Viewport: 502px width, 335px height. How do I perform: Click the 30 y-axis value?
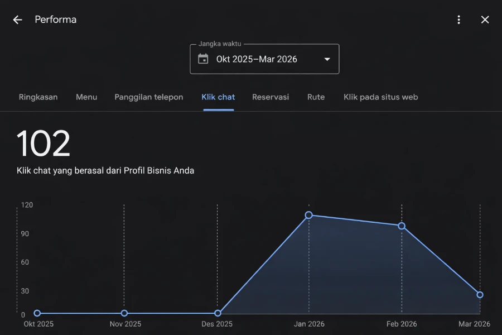(25, 291)
